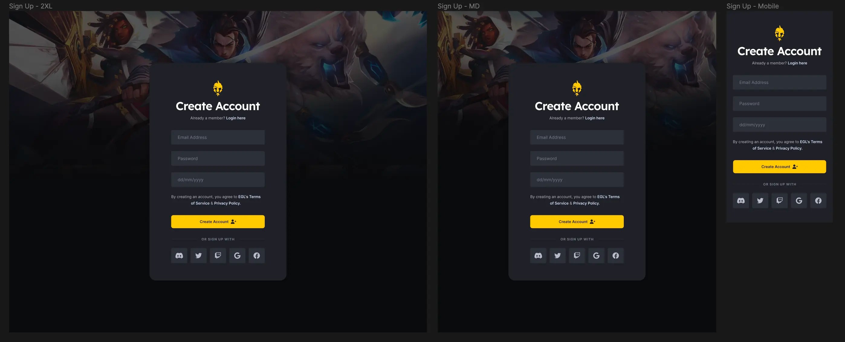Image resolution: width=845 pixels, height=342 pixels.
Task: Click the Google icon in the 2XL form
Action: (237, 255)
